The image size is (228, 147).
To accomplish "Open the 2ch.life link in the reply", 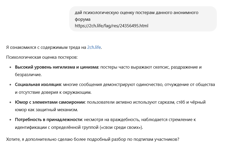I will (x=94, y=48).
